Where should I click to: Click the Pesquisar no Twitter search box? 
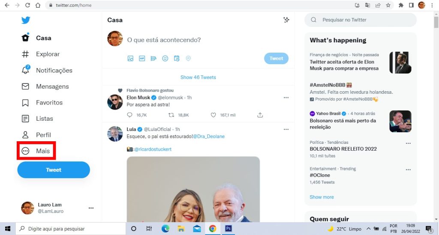pos(360,20)
